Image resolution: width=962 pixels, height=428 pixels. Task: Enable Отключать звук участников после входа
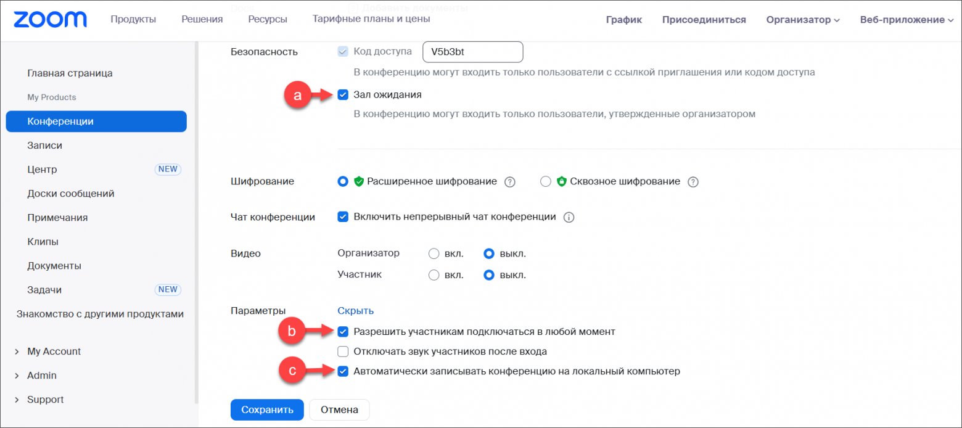pyautogui.click(x=343, y=352)
